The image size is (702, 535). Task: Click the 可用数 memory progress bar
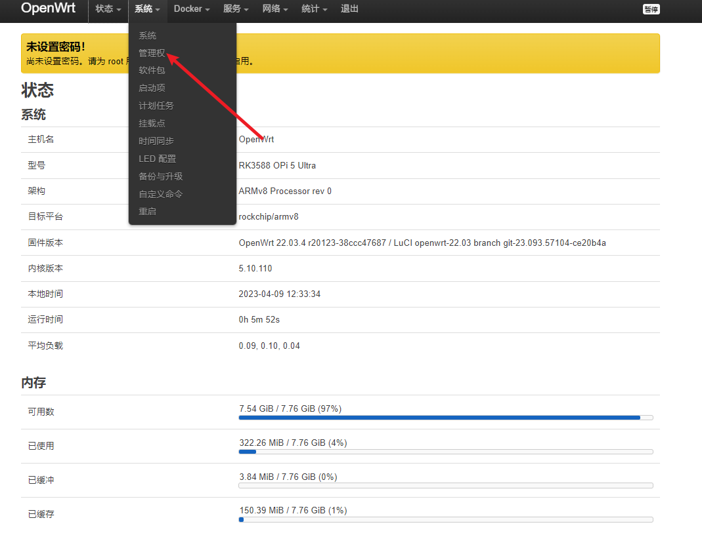coord(446,418)
